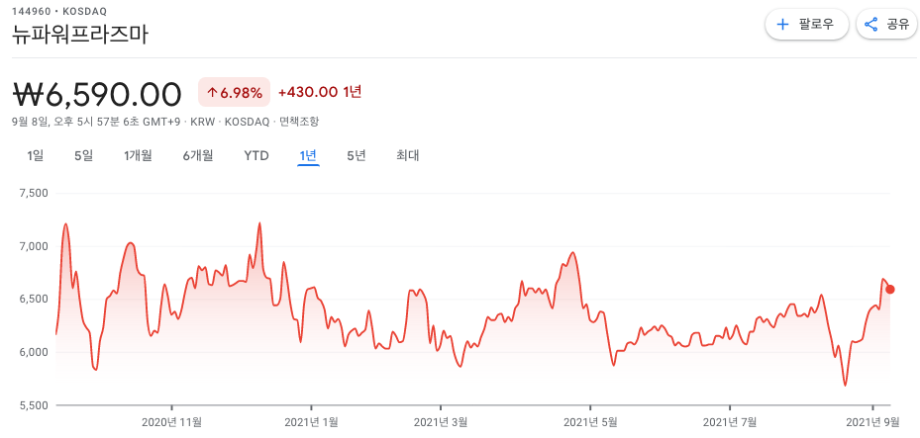
Task: Show the 최대 maximum range tab
Action: (x=407, y=156)
